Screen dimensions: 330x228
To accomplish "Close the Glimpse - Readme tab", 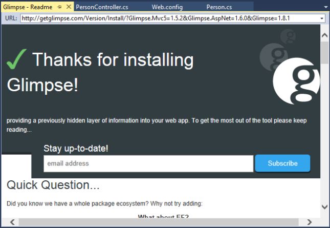I will (x=69, y=7).
